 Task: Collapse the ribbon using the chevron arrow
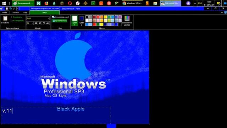pyautogui.click(x=222, y=12)
